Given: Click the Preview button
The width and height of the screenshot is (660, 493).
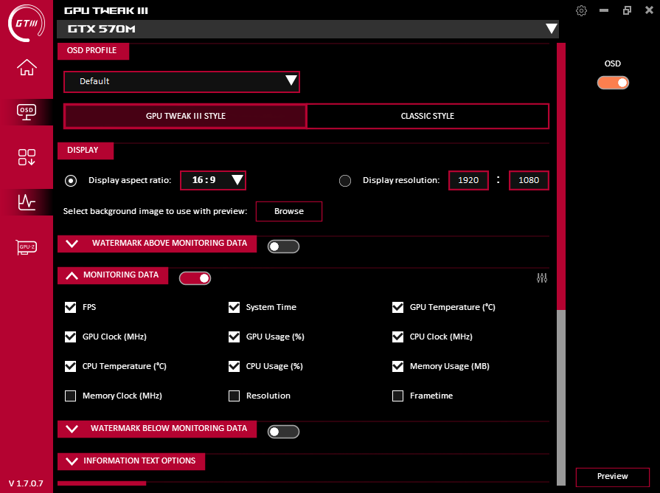Looking at the screenshot, I should [x=613, y=477].
